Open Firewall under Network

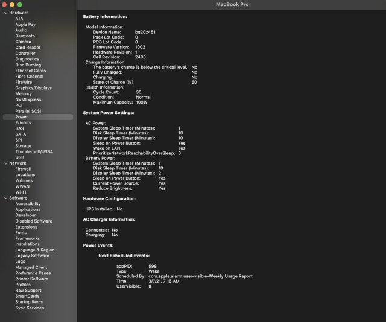(x=23, y=169)
